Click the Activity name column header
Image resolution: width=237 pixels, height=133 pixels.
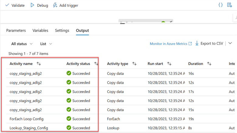tap(21, 64)
